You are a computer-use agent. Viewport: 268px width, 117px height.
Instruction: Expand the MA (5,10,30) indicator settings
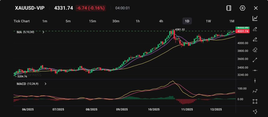point(43,32)
